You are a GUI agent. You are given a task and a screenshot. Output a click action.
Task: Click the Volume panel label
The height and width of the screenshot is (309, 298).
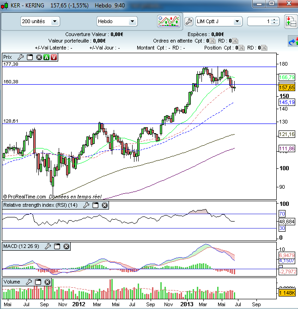[x=12, y=282]
